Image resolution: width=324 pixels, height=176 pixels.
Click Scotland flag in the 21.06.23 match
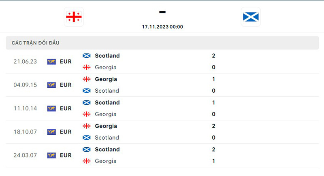[86, 56]
